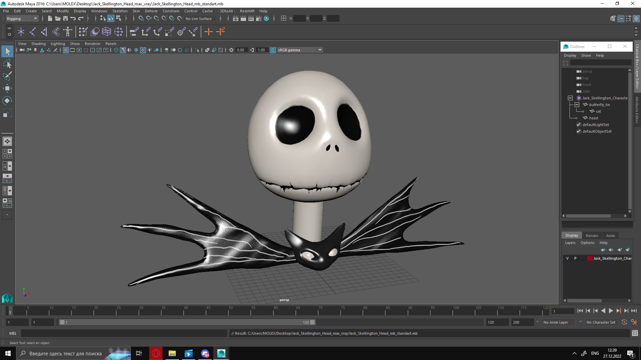The height and width of the screenshot is (360, 641).
Task: Click the Redo arrow icon
Action: 81,18
